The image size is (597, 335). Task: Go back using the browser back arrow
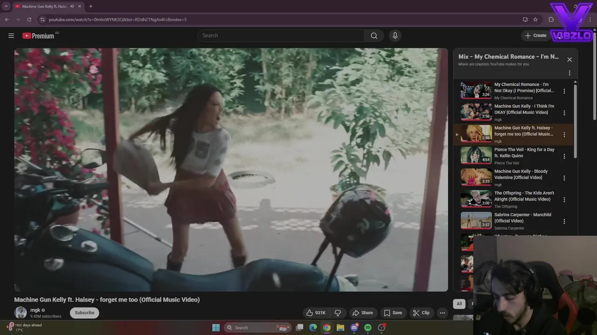pos(7,20)
